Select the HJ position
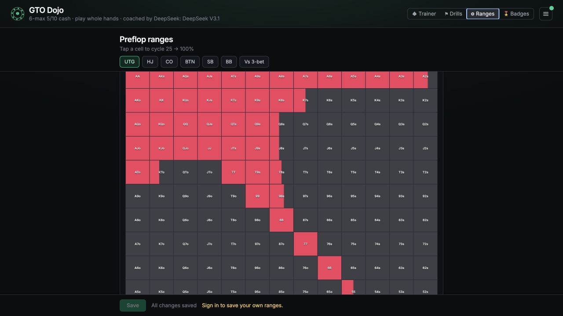The height and width of the screenshot is (316, 563). 150,62
